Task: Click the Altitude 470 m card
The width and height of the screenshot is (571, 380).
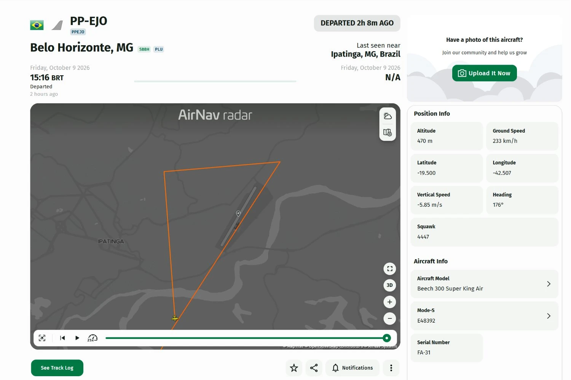Action: click(447, 136)
